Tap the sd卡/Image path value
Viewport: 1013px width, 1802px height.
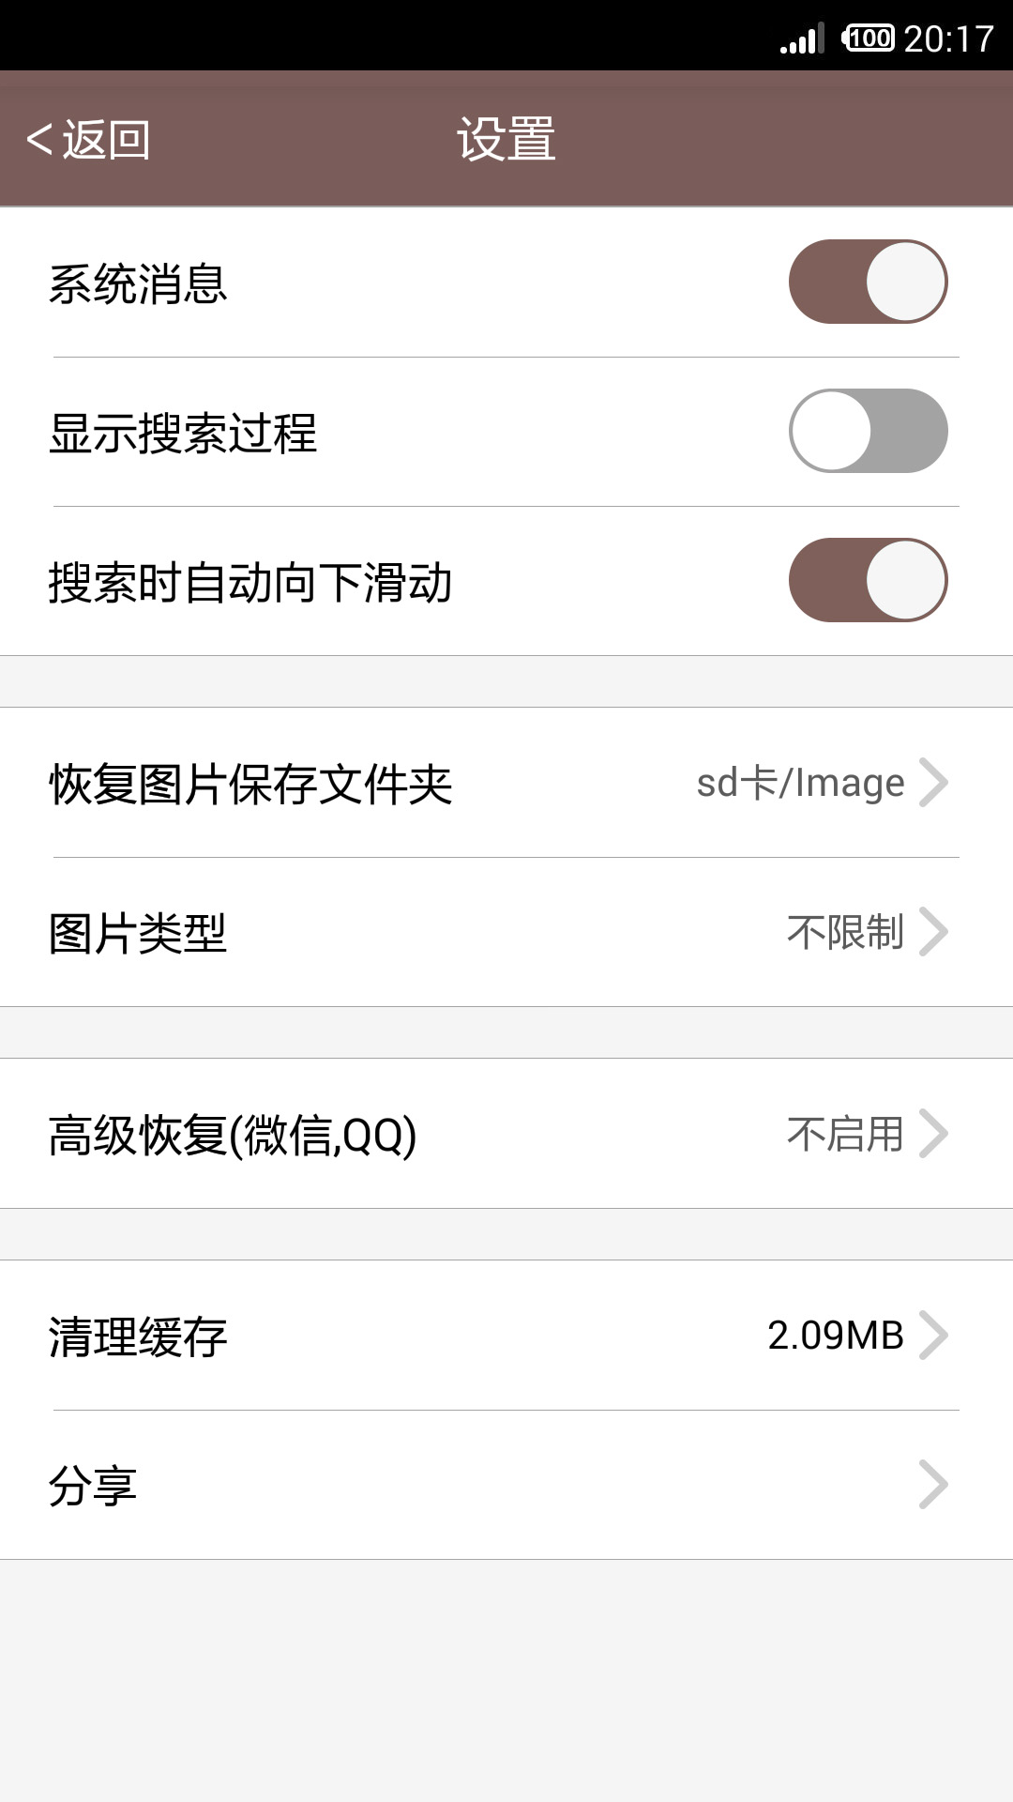800,783
